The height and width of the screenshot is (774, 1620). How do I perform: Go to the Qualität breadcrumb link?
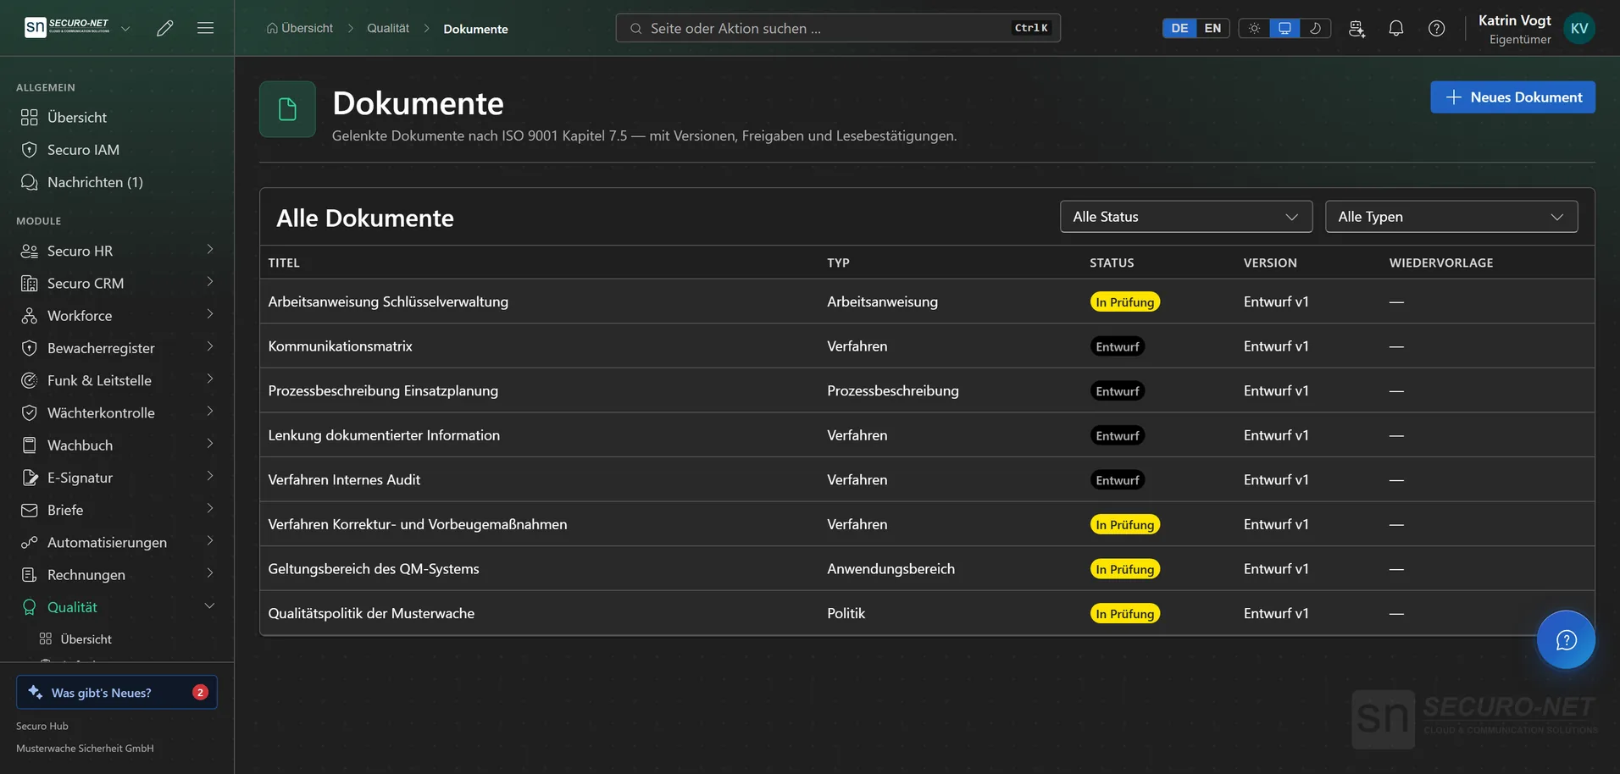tap(388, 28)
